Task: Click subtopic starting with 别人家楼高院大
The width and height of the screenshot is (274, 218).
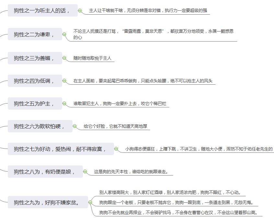Action: 170,192
